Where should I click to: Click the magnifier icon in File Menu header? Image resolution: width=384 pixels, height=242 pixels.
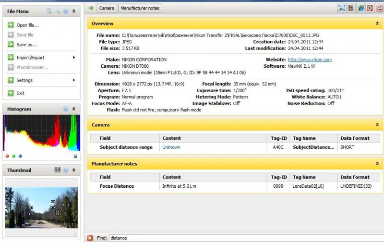click(x=58, y=11)
